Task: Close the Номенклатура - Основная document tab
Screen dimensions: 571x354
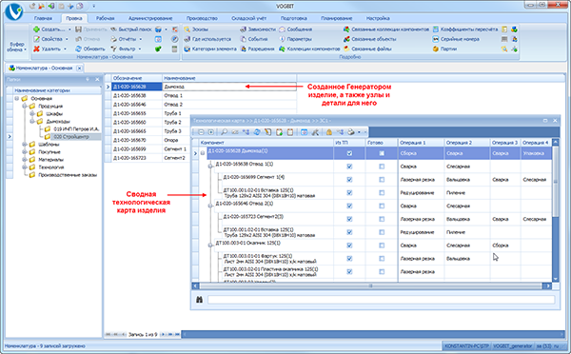Action: [x=79, y=68]
